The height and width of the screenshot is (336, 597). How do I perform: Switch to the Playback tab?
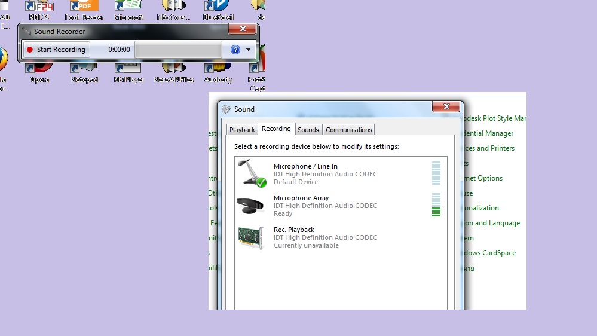click(242, 130)
